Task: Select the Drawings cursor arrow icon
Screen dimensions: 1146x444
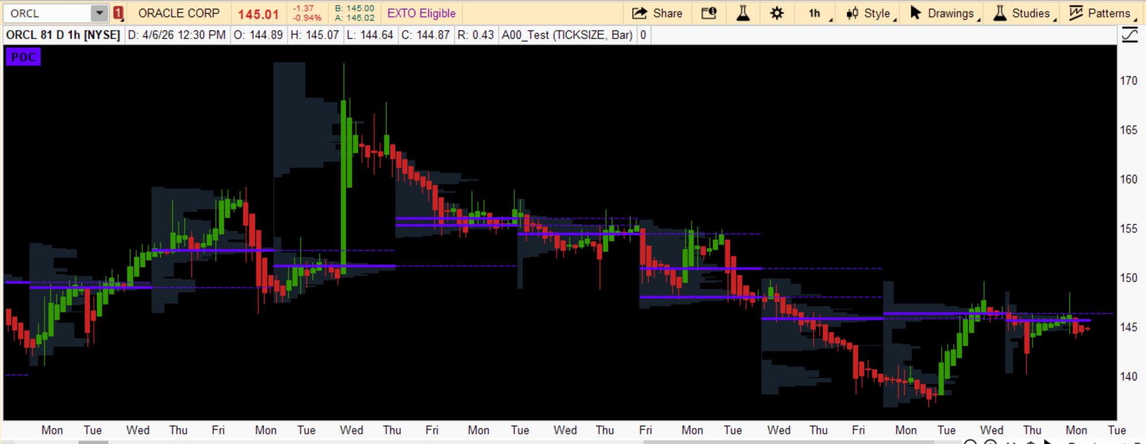Action: click(915, 13)
